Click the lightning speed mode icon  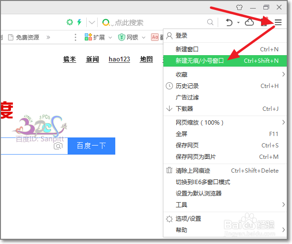[x=80, y=22]
